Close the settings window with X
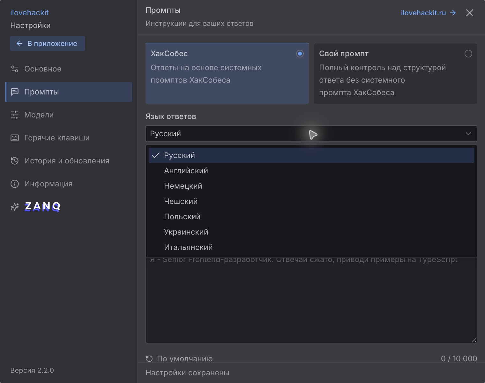Image resolution: width=485 pixels, height=383 pixels. 470,13
